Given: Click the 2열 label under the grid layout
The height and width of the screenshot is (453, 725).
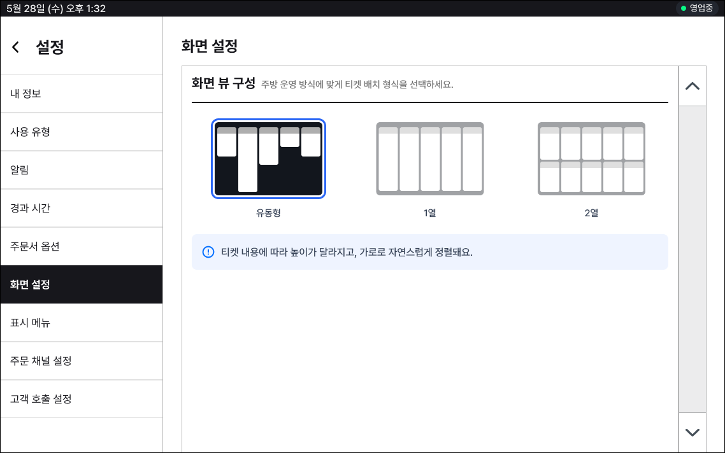Looking at the screenshot, I should [591, 214].
